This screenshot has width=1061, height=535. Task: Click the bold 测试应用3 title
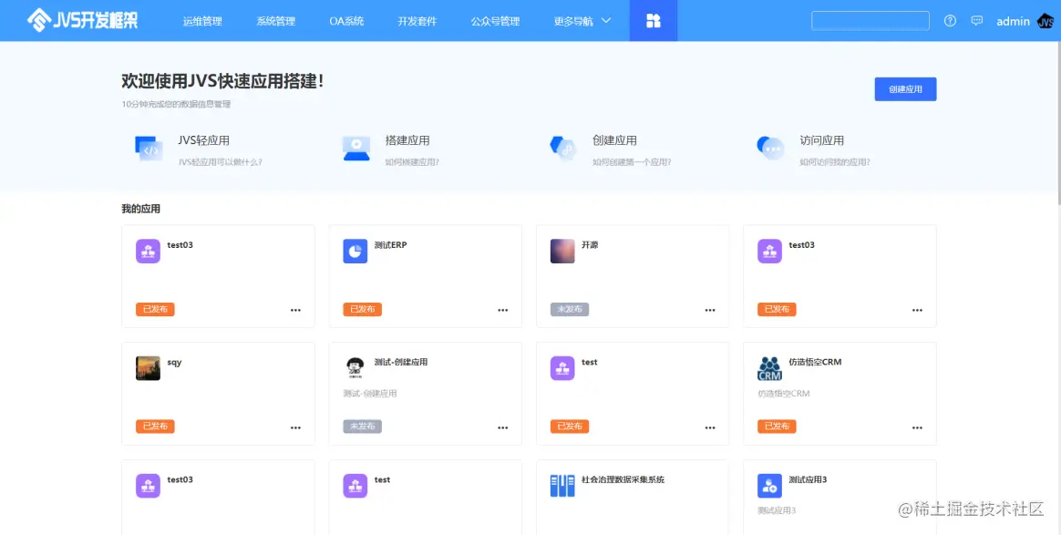[x=808, y=479]
